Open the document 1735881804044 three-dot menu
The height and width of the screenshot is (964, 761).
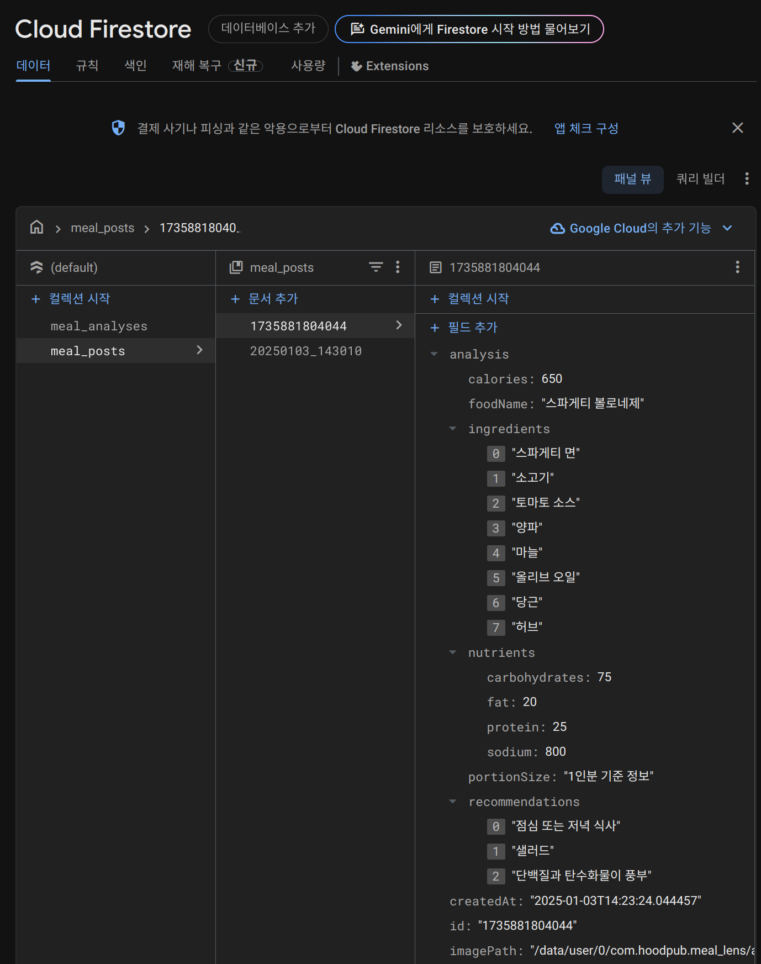click(x=737, y=267)
